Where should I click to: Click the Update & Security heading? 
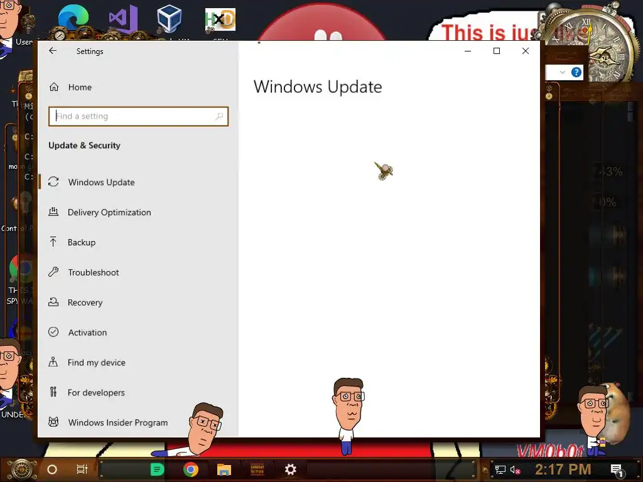[85, 146]
